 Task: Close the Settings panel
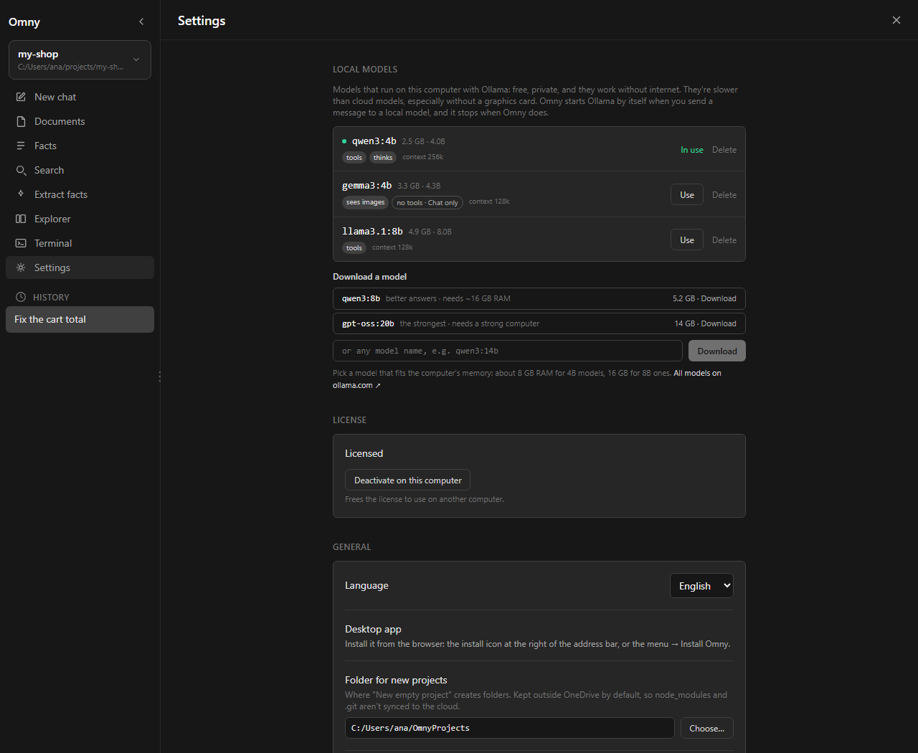[896, 20]
